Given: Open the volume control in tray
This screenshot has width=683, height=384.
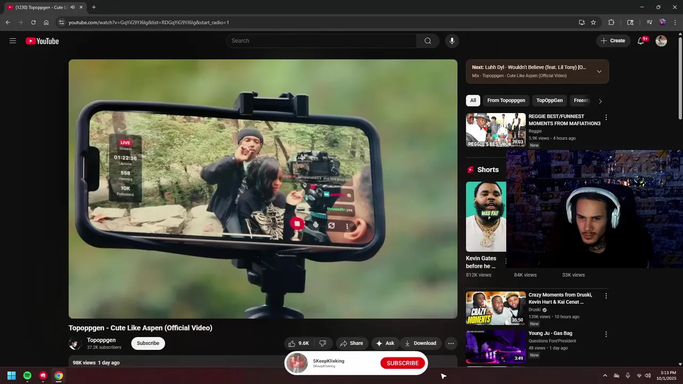Looking at the screenshot, I should (648, 376).
